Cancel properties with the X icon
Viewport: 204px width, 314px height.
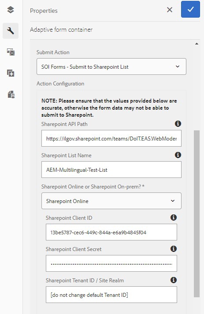170,10
